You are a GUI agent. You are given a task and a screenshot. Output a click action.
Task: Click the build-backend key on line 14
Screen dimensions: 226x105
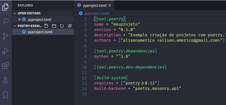(x=110, y=88)
